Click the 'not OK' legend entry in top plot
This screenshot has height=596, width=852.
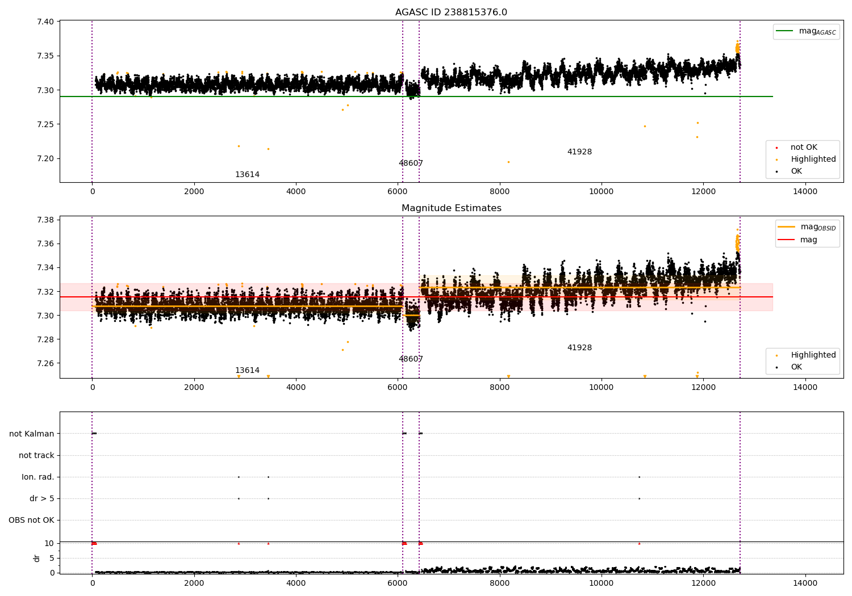804,148
